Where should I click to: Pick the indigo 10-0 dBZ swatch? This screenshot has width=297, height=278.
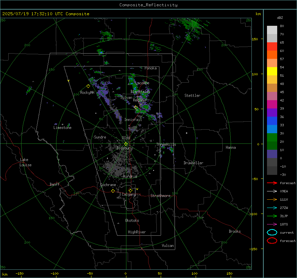pos(272,154)
